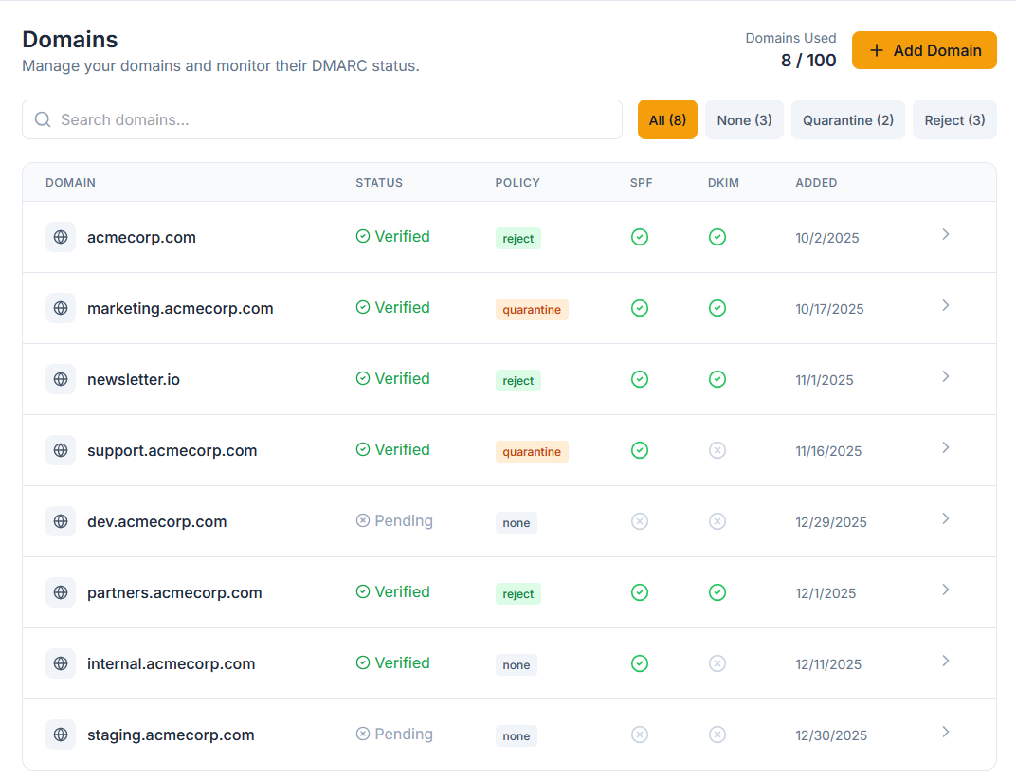
Task: Click the quarantine policy badge for support.acmecorp.com
Action: point(532,451)
